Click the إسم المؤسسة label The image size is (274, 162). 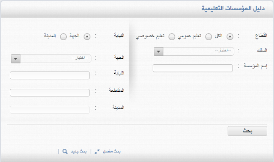[255, 66]
